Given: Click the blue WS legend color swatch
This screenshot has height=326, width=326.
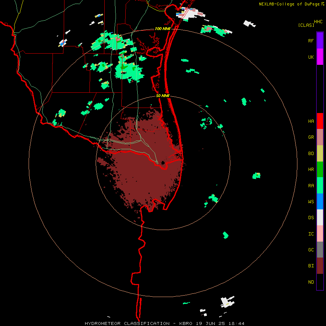Looking at the screenshot, I should pos(320,201).
